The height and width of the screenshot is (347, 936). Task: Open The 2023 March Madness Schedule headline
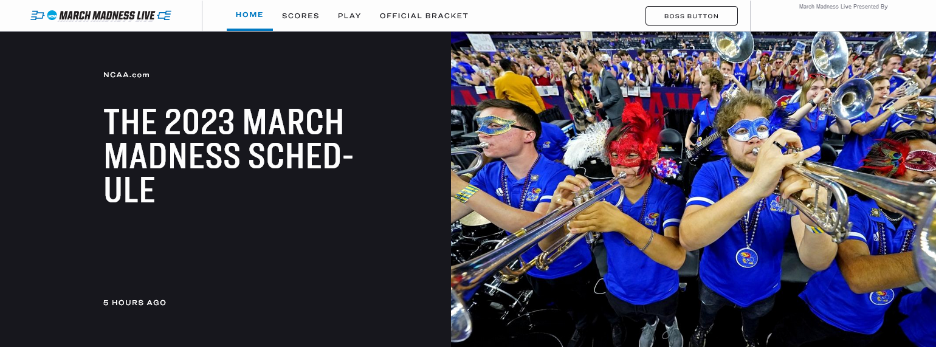click(x=229, y=156)
